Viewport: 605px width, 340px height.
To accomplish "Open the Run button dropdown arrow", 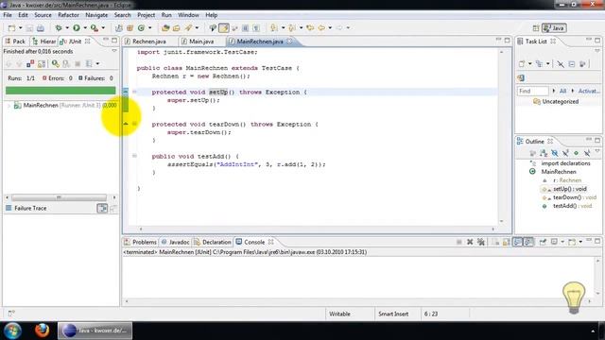I will point(85,27).
